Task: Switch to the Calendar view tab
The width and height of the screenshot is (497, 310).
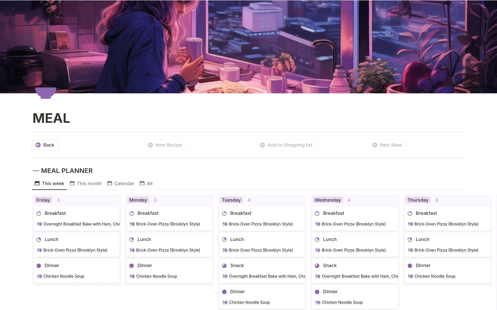Action: coord(124,183)
